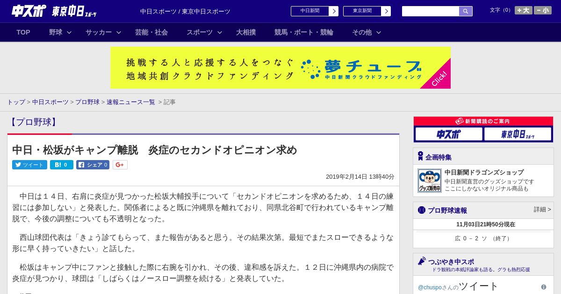This screenshot has width=561, height=294.
Task: Click the プロ野球速報 baseball icon
Action: pos(422,210)
